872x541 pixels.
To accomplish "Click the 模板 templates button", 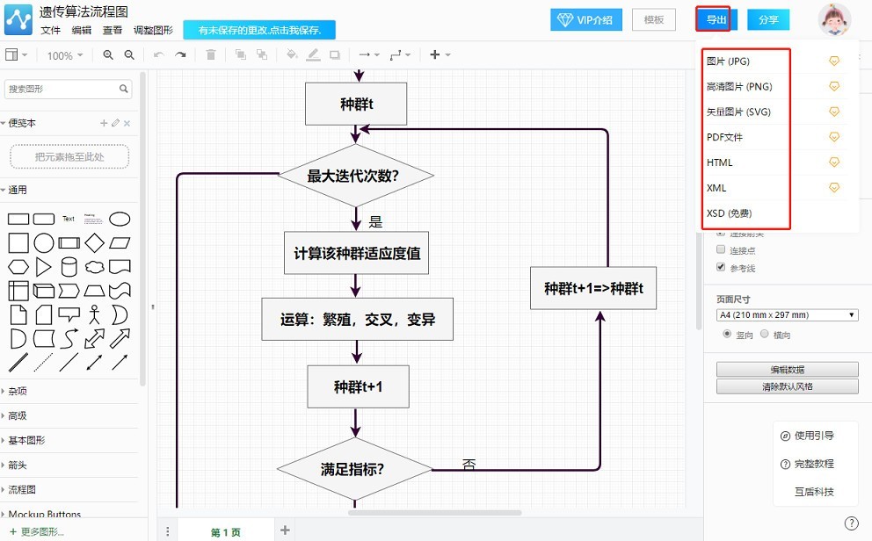I will tap(654, 20).
